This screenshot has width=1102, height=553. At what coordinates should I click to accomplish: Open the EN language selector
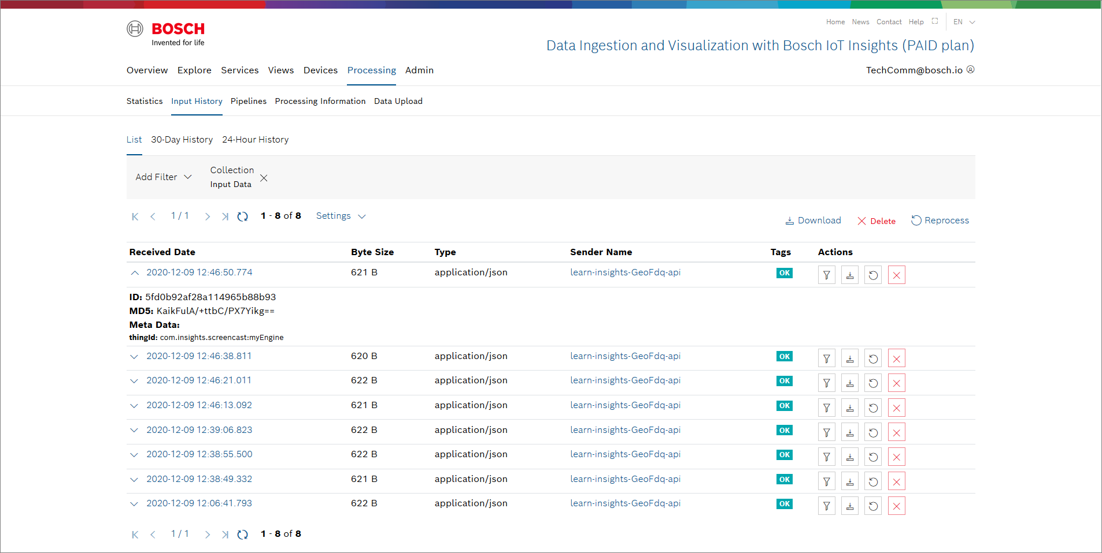[x=964, y=22]
